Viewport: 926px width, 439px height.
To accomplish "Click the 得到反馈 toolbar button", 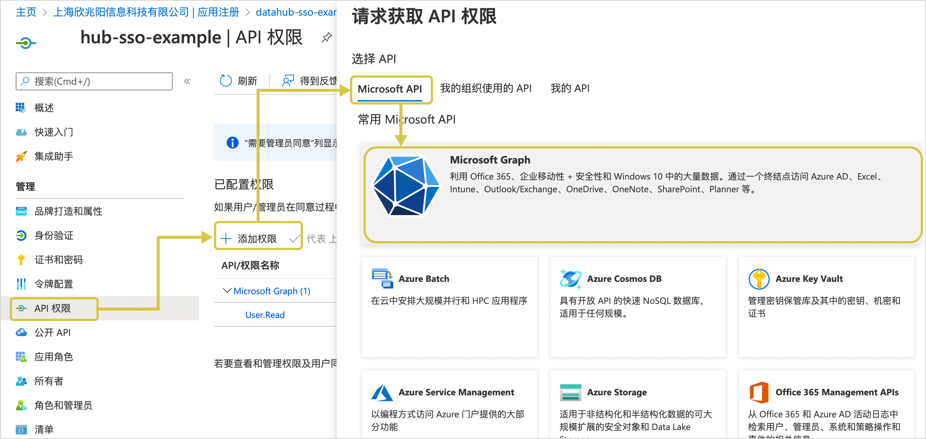I will click(309, 81).
